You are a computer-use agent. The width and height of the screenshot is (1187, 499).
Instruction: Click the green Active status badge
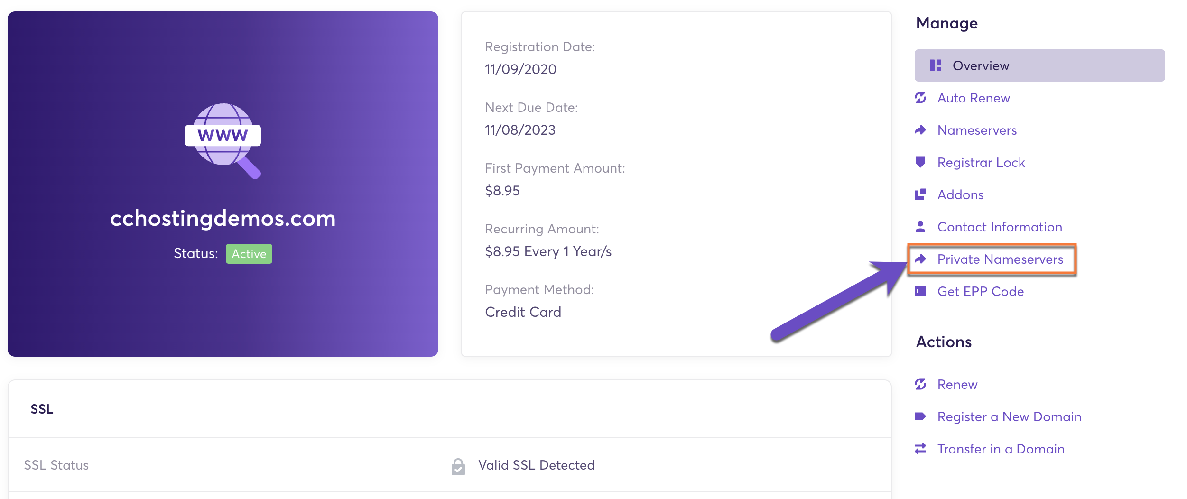249,254
